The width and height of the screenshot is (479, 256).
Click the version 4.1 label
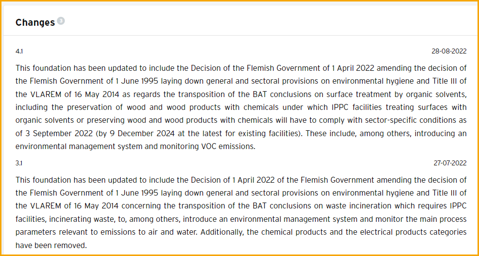coord(19,51)
